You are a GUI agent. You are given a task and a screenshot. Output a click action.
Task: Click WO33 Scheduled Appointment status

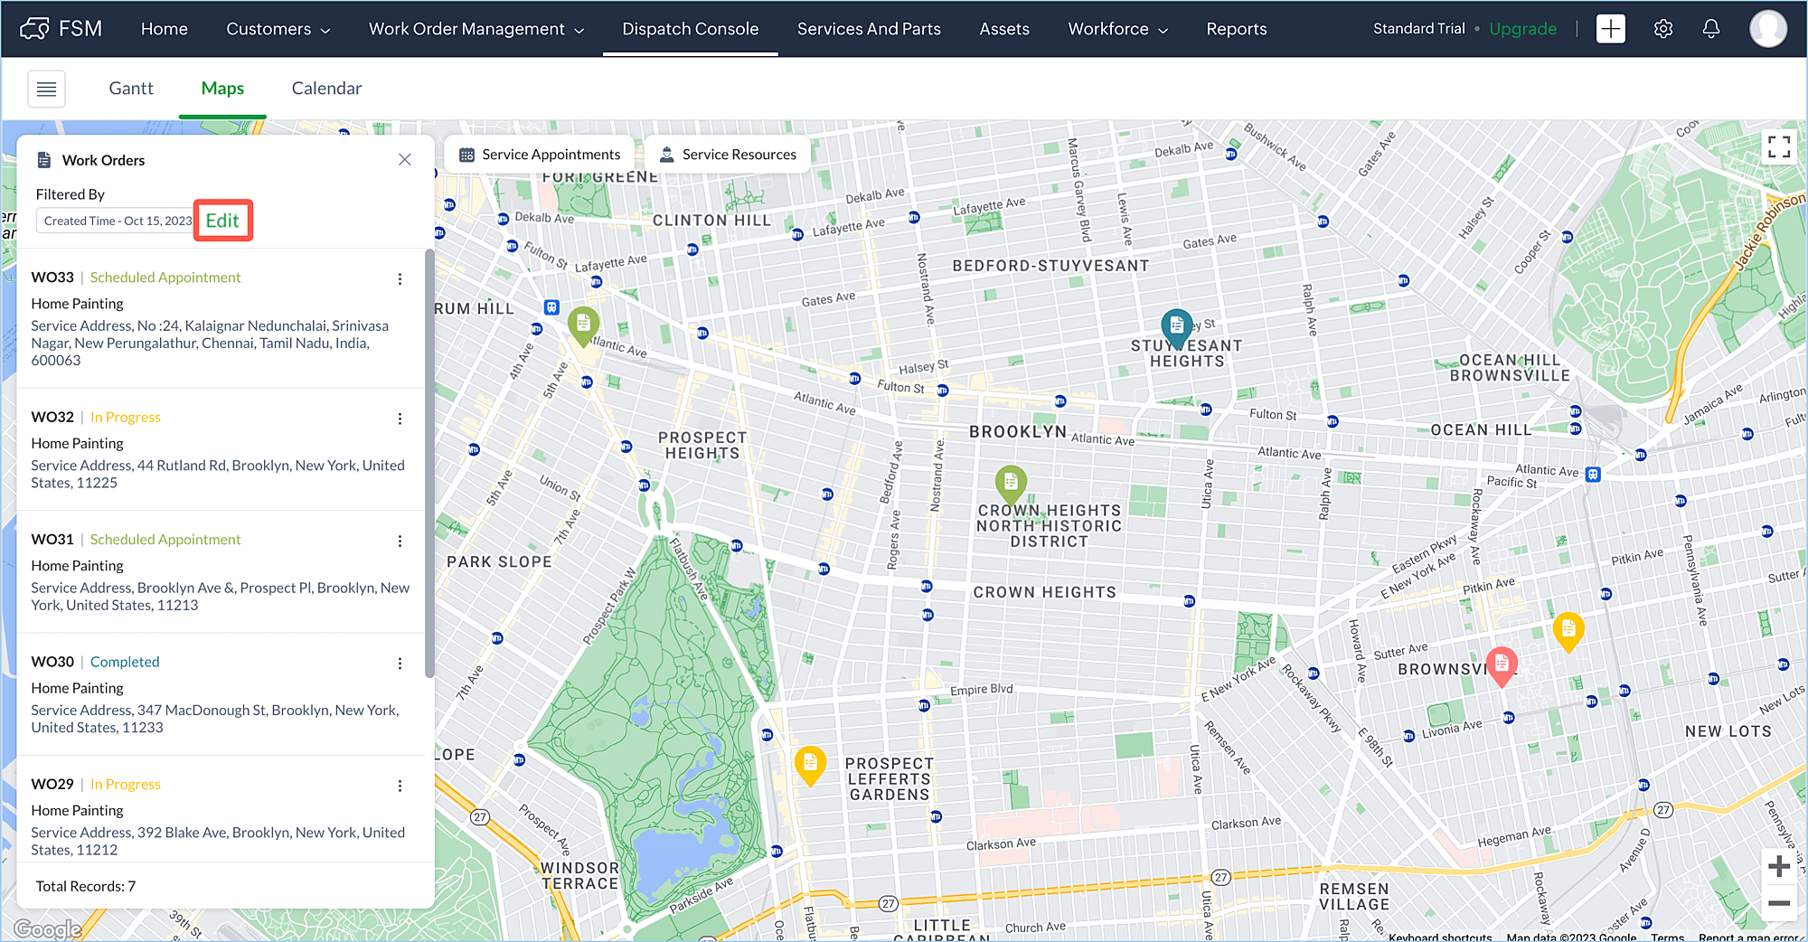[165, 278]
